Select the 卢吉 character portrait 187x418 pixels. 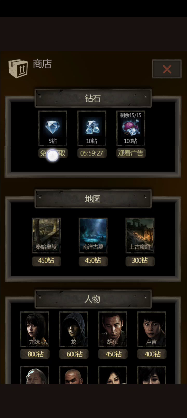[152, 329]
